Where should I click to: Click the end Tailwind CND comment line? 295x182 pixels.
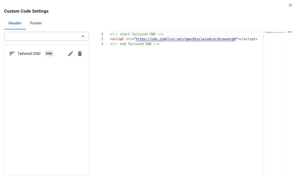tap(135, 44)
